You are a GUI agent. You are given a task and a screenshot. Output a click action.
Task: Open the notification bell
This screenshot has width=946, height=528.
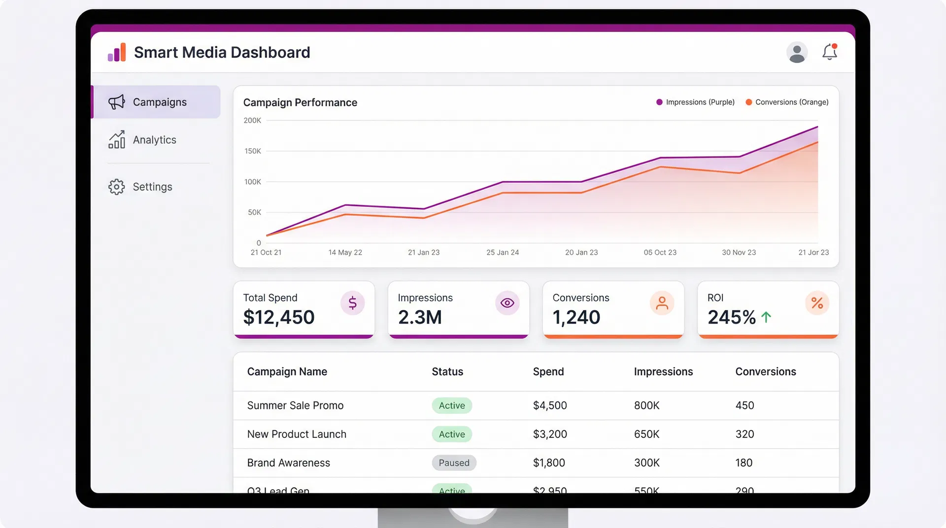click(x=830, y=52)
